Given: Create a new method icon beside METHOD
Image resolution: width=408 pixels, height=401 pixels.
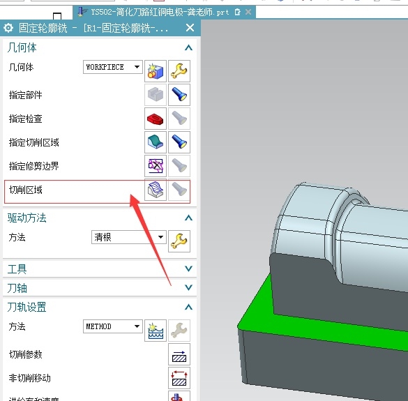Looking at the screenshot, I should (x=156, y=331).
